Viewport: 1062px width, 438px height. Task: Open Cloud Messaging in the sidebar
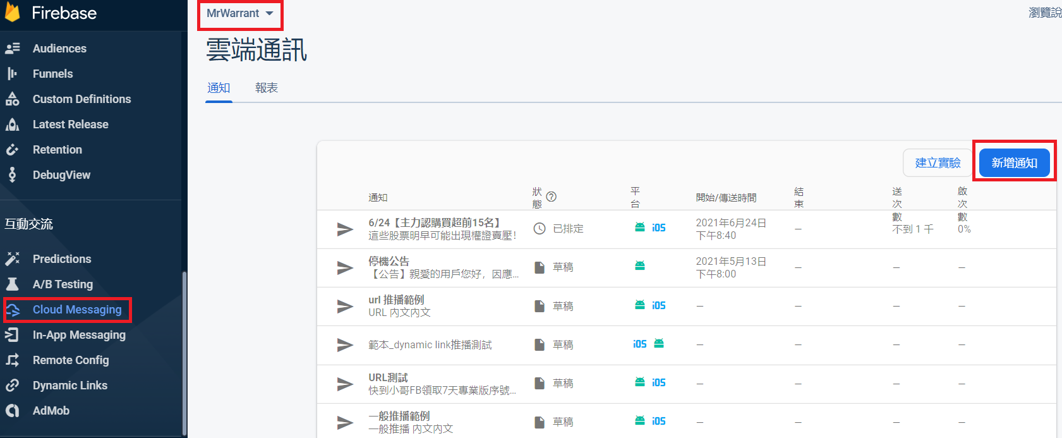[76, 310]
